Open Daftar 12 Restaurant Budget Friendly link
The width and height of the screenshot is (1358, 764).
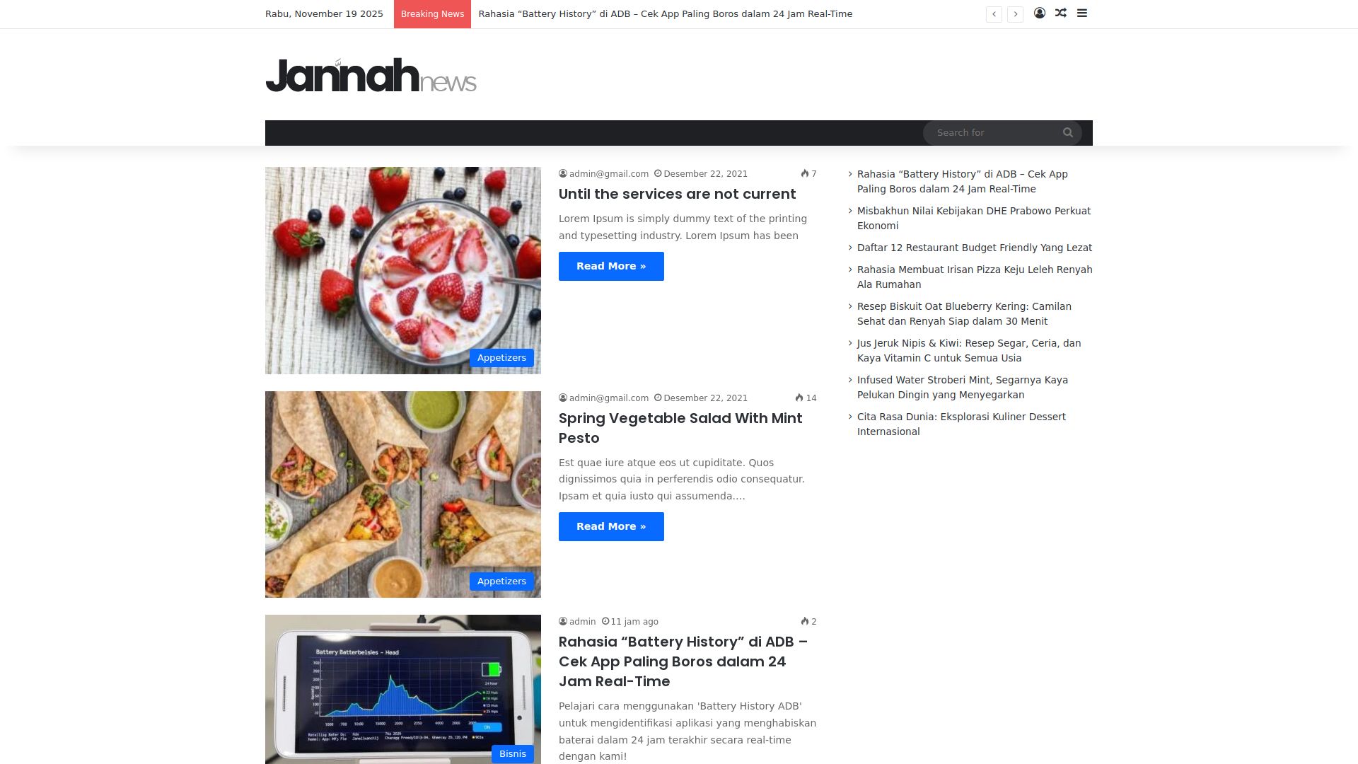(975, 248)
